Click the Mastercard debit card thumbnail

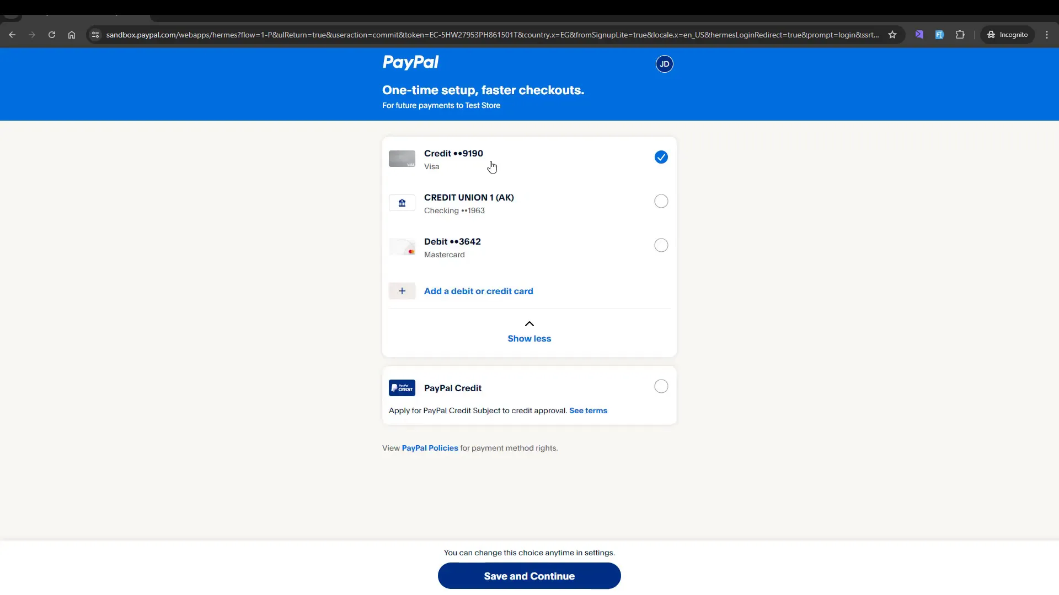coord(402,247)
